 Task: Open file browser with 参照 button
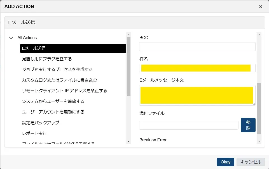248,125
